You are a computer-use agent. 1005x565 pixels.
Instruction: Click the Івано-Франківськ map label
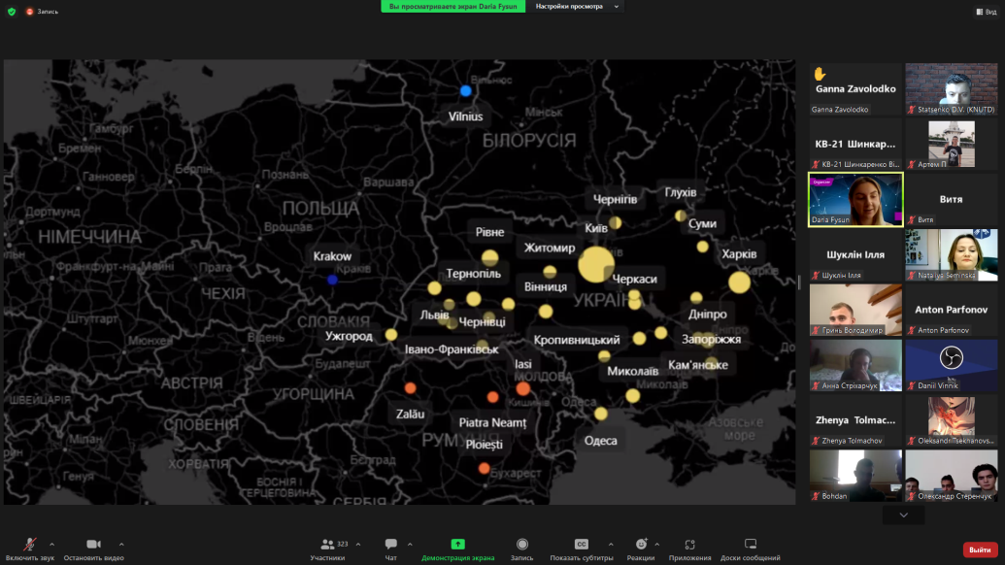(x=452, y=349)
